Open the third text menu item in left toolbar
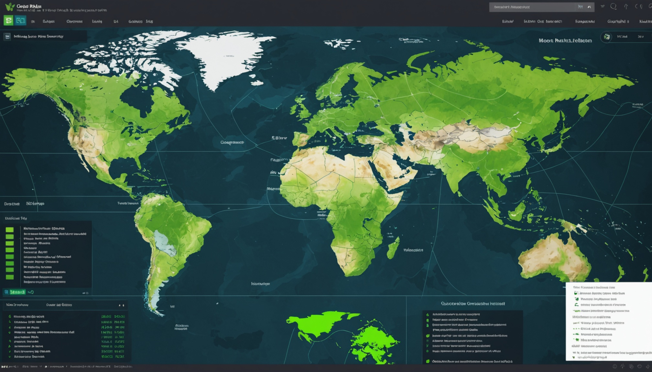Screen dimensions: 652x372 coord(74,21)
